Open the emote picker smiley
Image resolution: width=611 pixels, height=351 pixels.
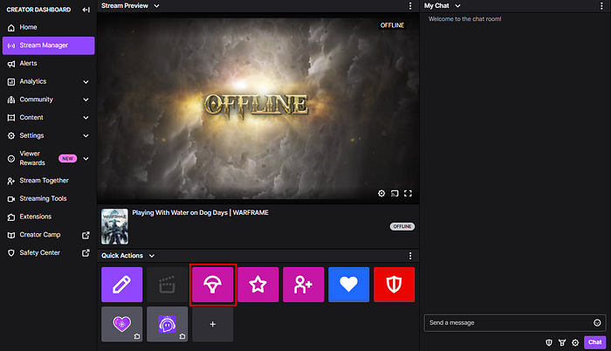pyautogui.click(x=597, y=323)
